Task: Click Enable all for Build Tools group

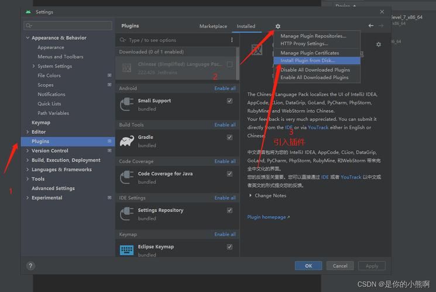Action: (x=225, y=125)
